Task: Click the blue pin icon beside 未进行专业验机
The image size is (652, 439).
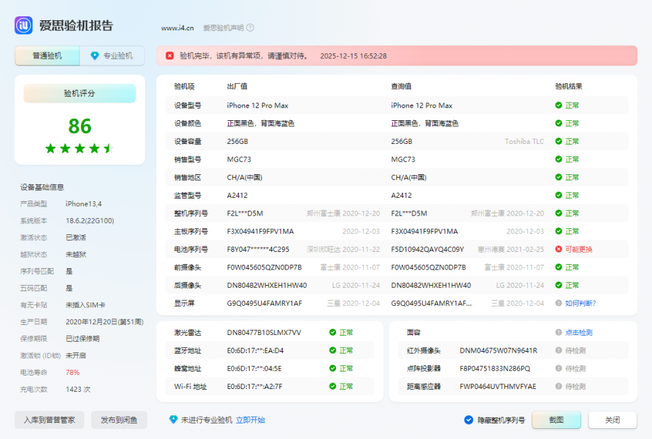Action: point(173,419)
